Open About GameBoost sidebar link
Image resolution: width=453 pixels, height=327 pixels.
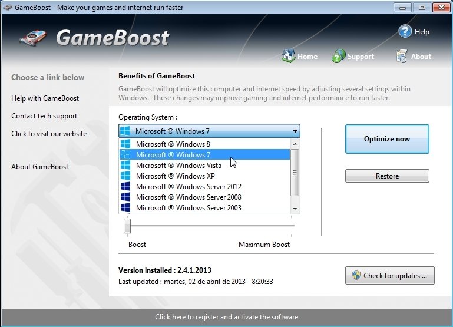40,166
